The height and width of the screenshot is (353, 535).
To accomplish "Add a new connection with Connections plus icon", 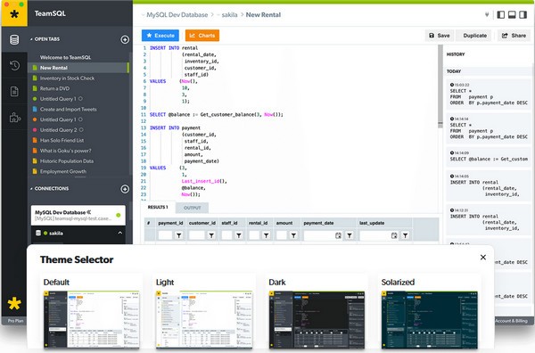I will (x=125, y=189).
